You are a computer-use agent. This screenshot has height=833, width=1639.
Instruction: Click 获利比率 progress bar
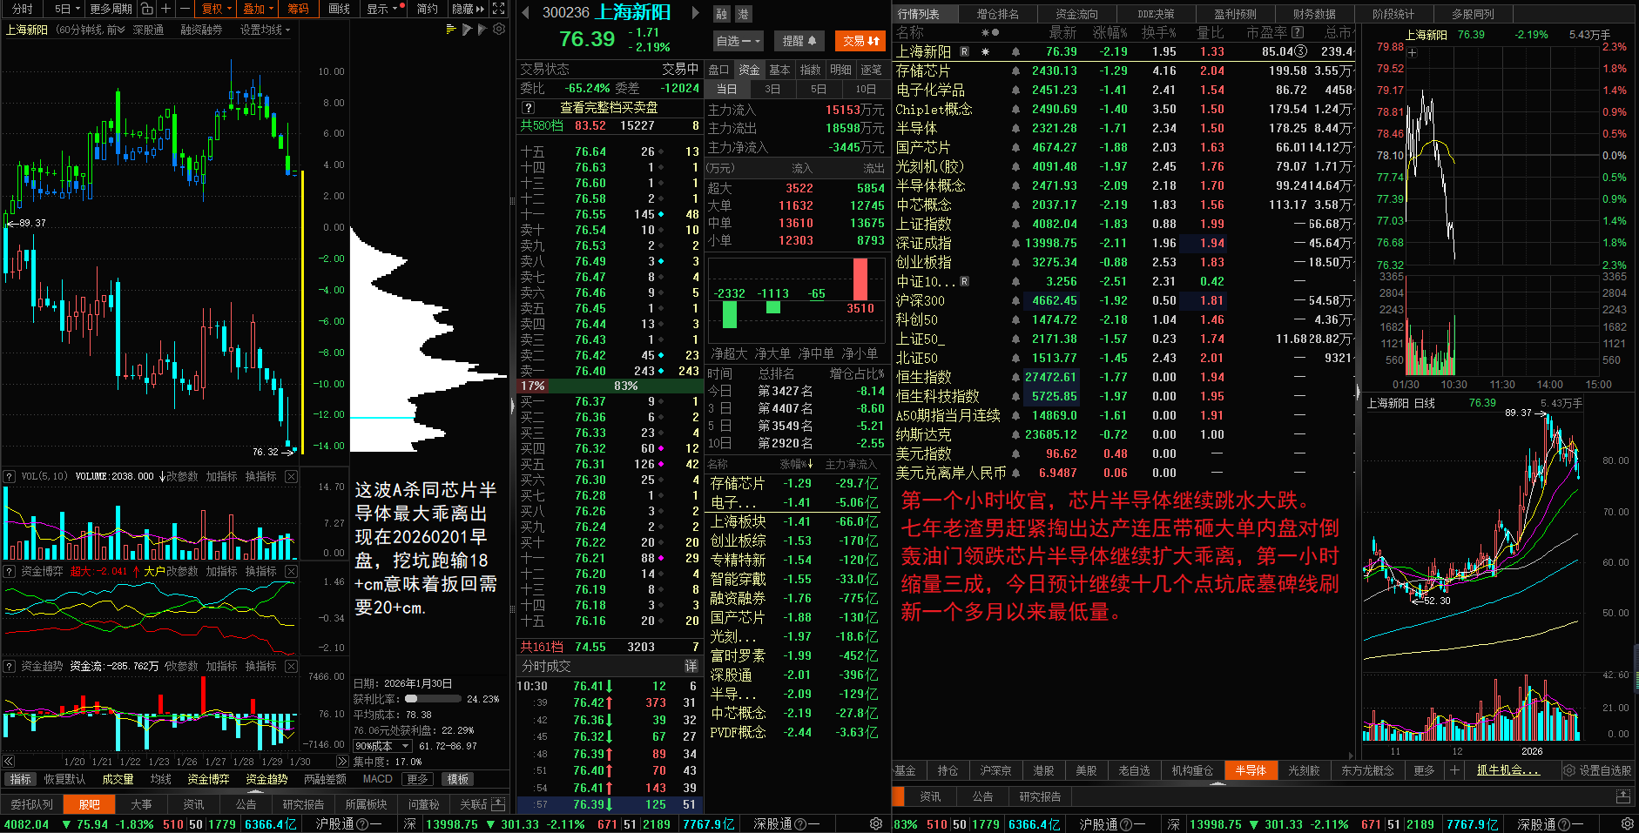(433, 699)
